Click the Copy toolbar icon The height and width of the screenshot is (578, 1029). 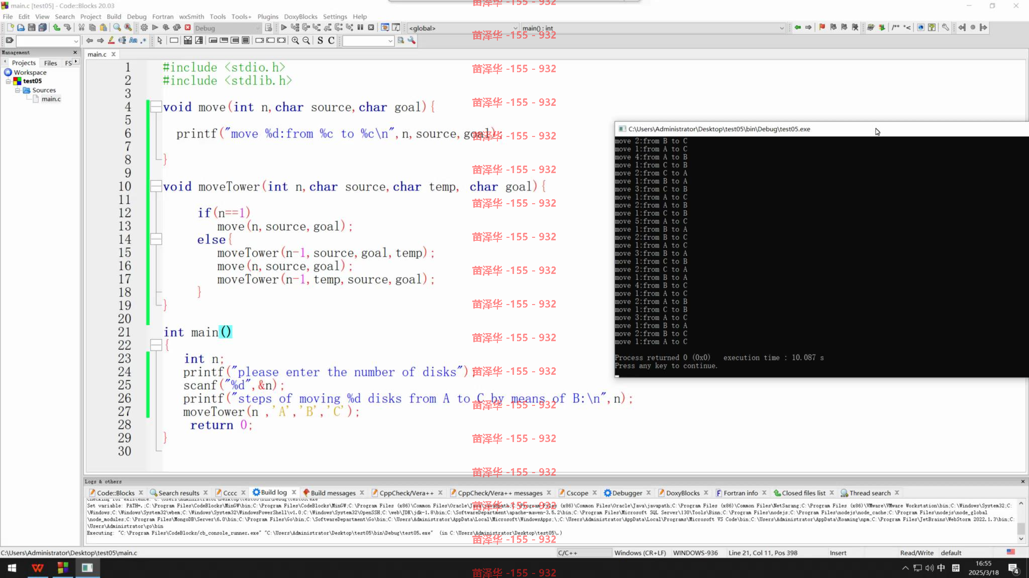click(92, 28)
